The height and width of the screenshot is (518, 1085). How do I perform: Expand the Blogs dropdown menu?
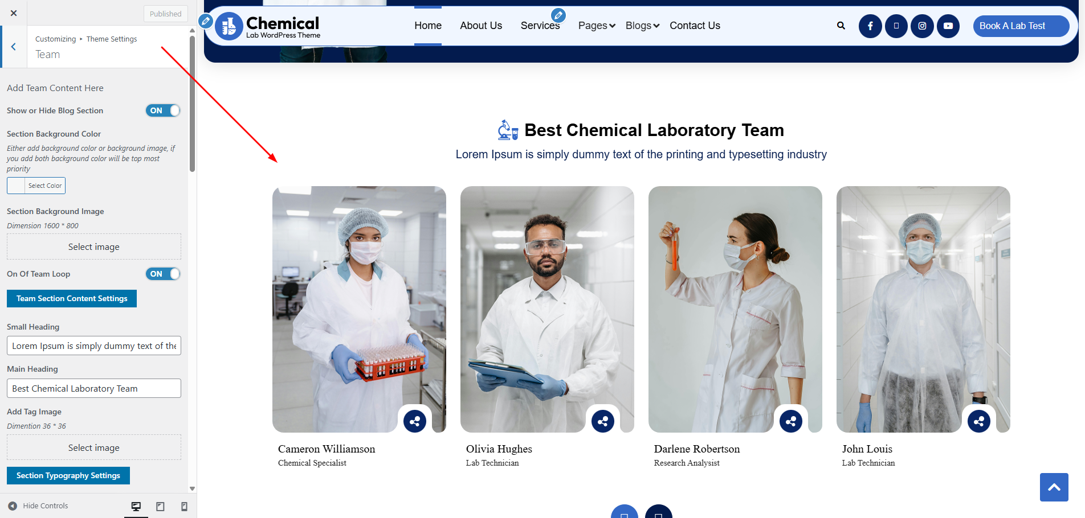(x=642, y=26)
